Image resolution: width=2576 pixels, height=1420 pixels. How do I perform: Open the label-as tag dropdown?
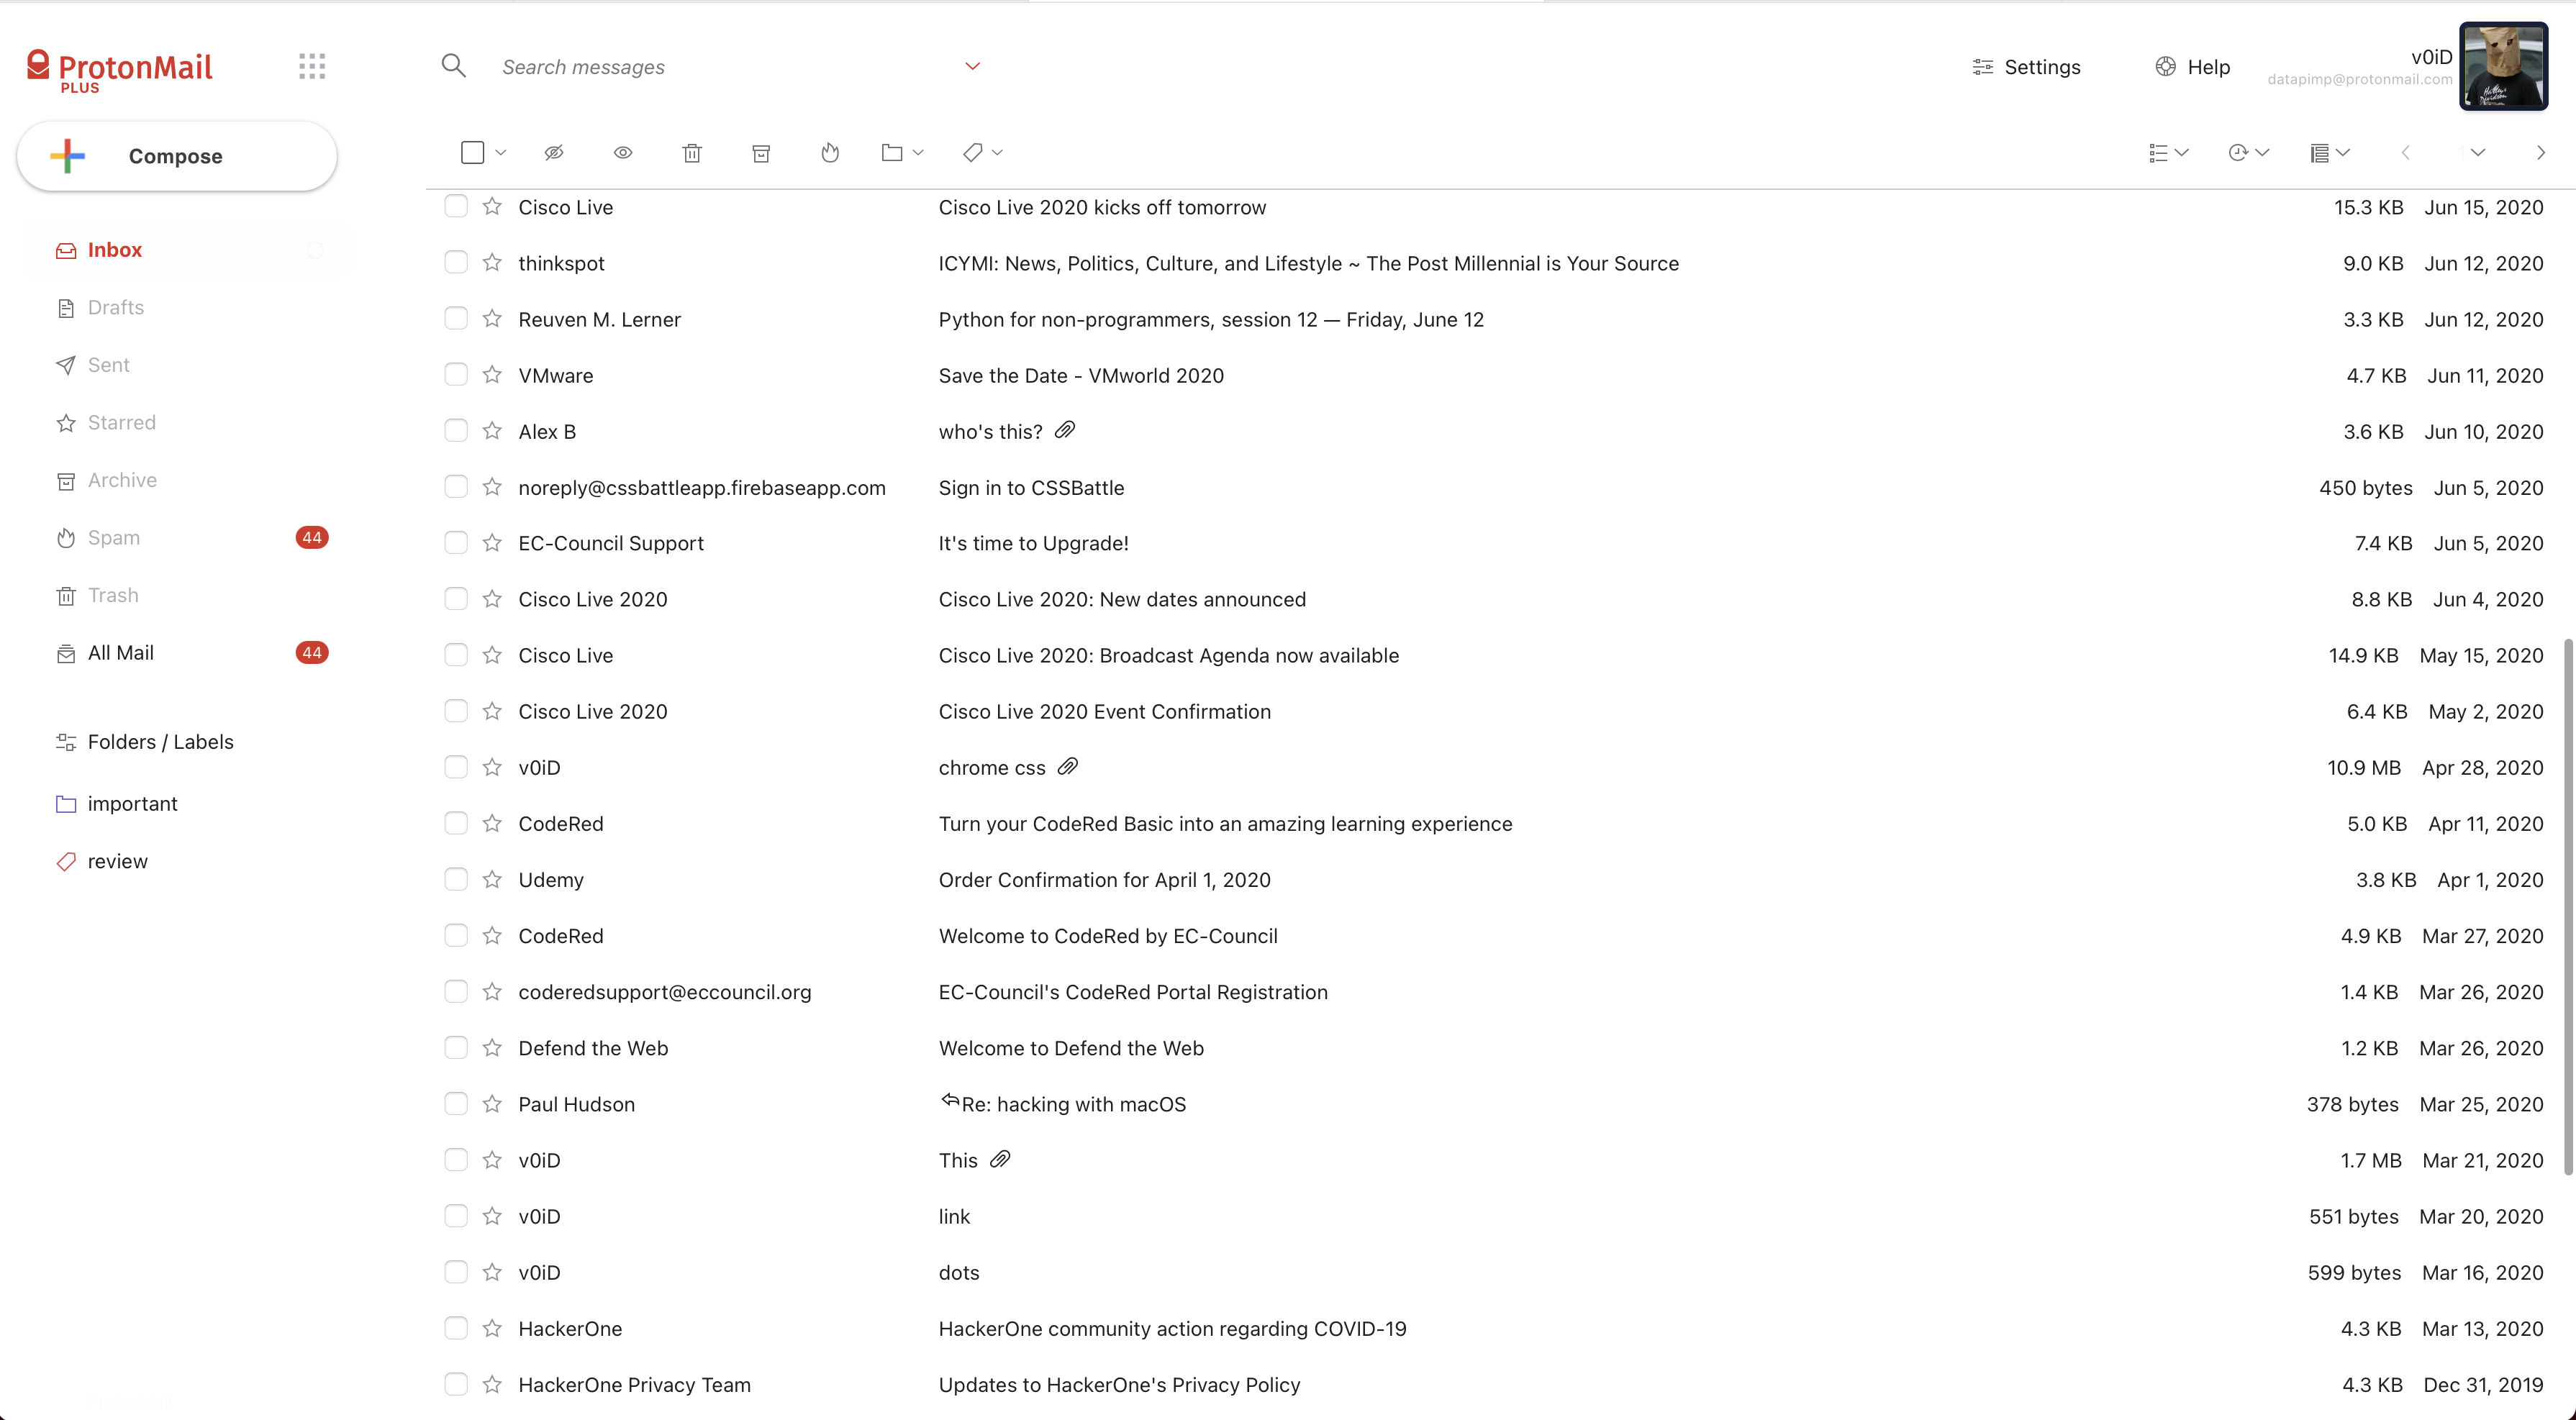(982, 153)
